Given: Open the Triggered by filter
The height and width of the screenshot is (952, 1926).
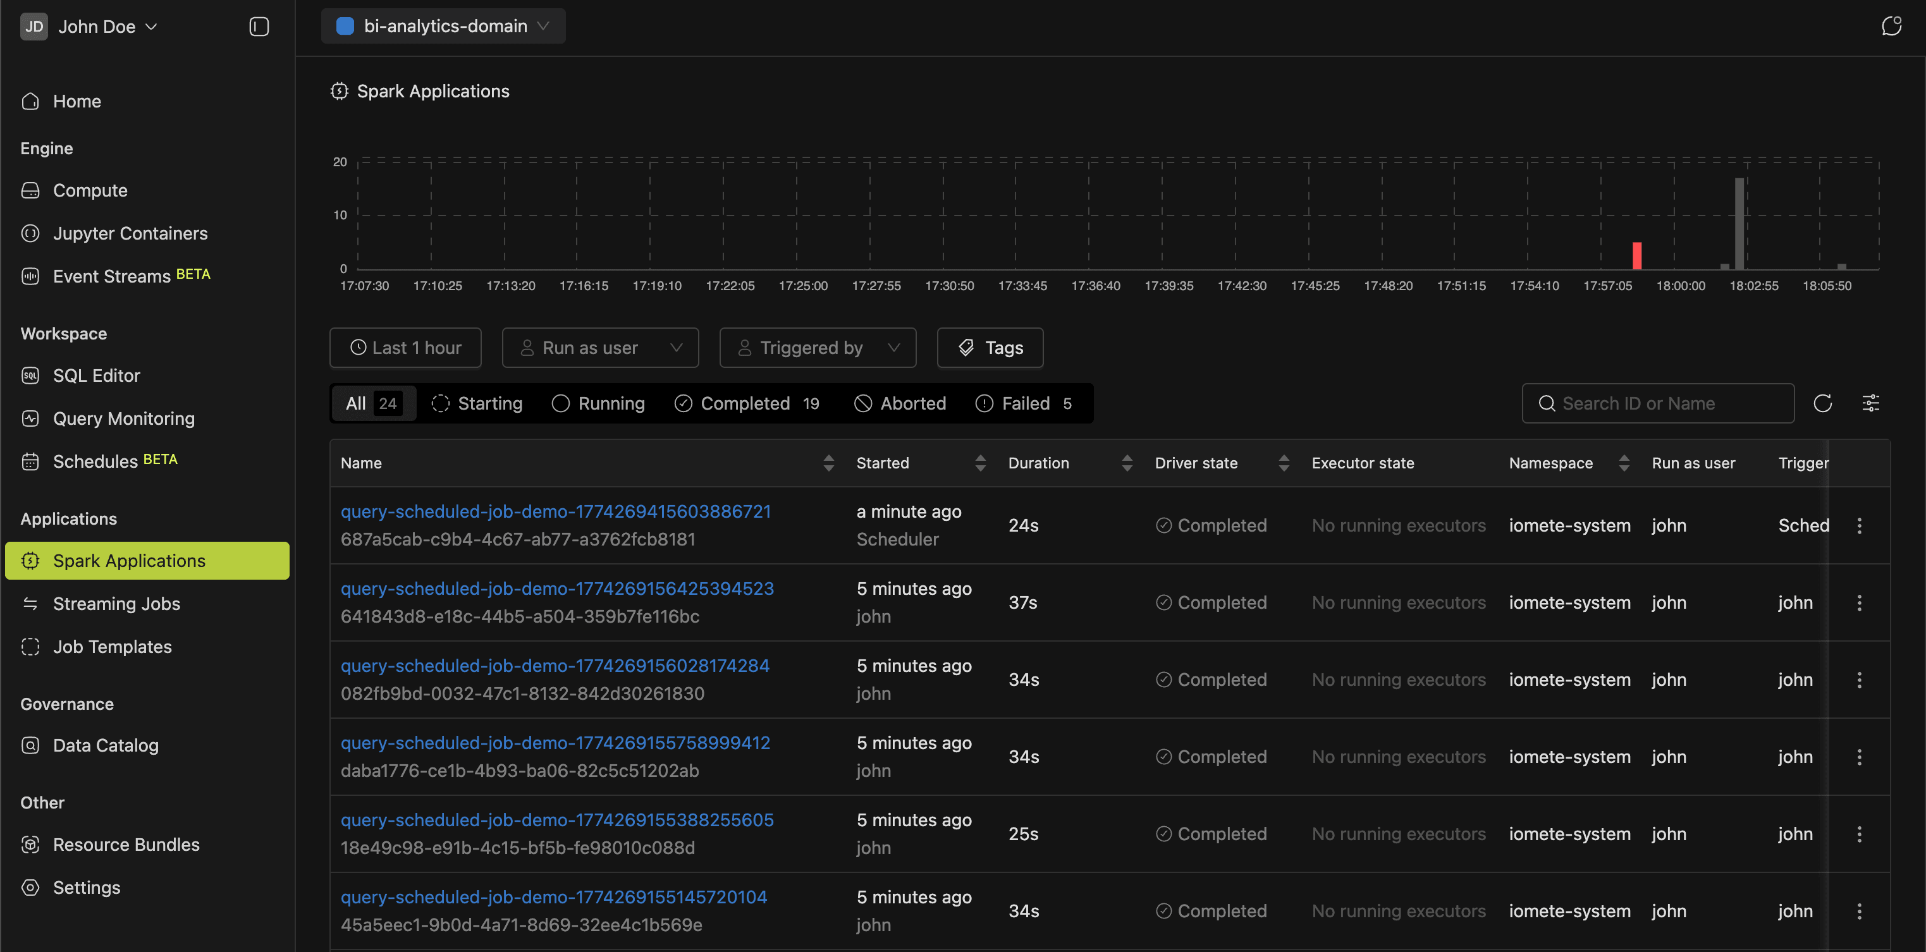Looking at the screenshot, I should click(x=816, y=348).
